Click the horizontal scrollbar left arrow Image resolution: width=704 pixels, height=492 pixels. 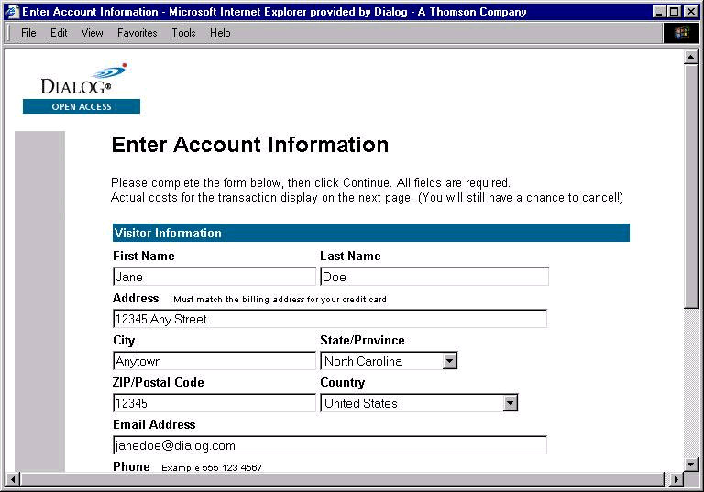(13, 479)
